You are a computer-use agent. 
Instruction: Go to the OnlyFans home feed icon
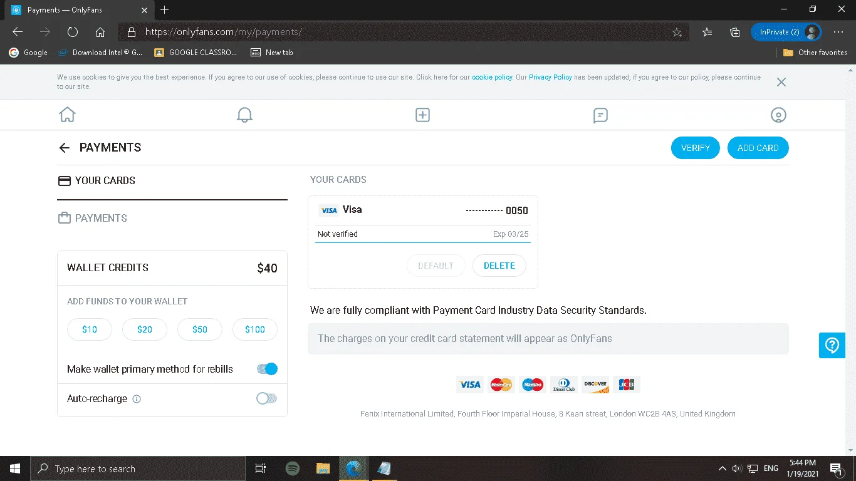(x=67, y=115)
